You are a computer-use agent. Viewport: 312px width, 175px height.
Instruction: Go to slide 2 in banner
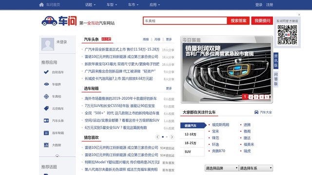tap(251, 97)
